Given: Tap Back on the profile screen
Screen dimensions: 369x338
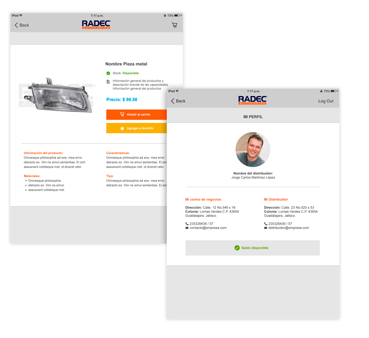Looking at the screenshot, I should (178, 101).
